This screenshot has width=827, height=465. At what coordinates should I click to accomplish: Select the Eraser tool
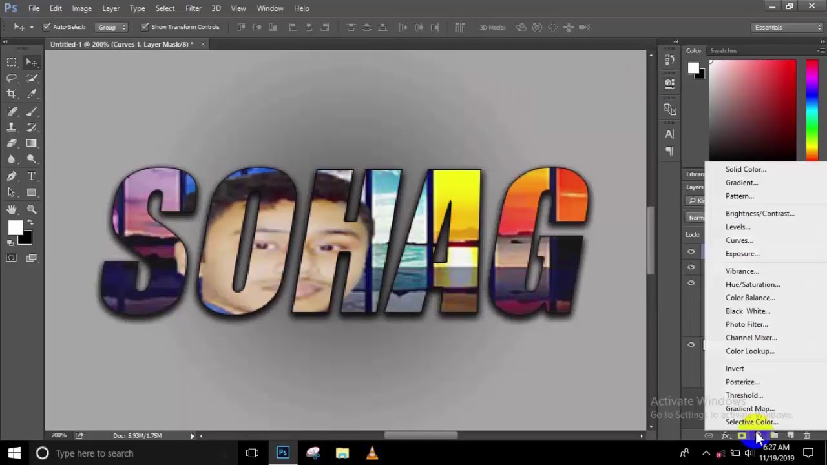coord(12,143)
